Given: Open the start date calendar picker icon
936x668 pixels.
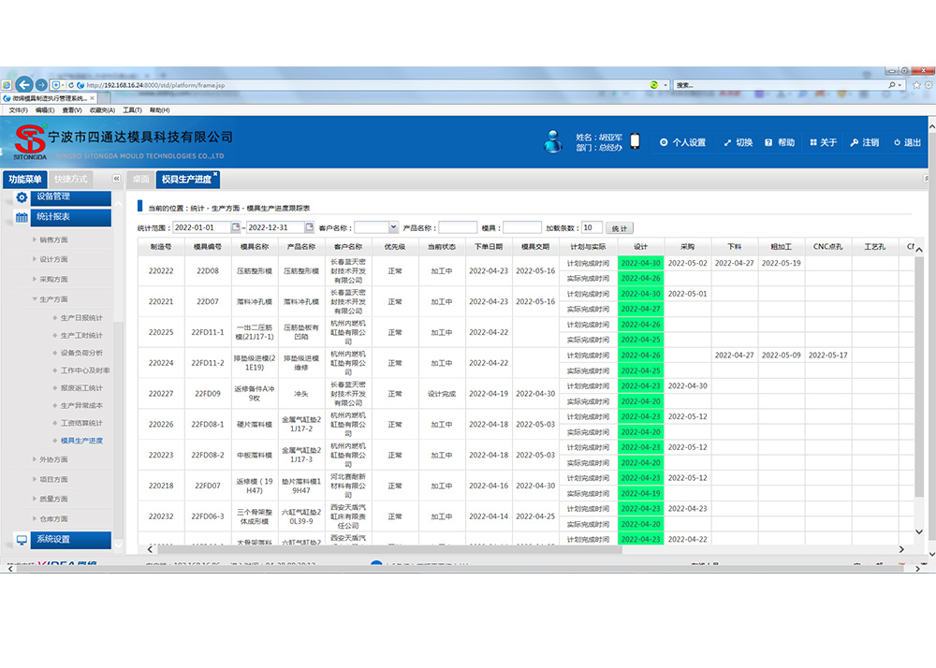Looking at the screenshot, I should (235, 227).
